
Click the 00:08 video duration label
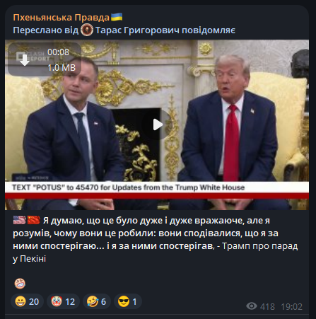click(x=58, y=52)
